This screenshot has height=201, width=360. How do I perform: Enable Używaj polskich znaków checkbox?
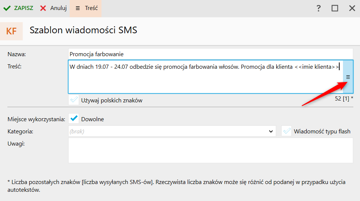[74, 100]
